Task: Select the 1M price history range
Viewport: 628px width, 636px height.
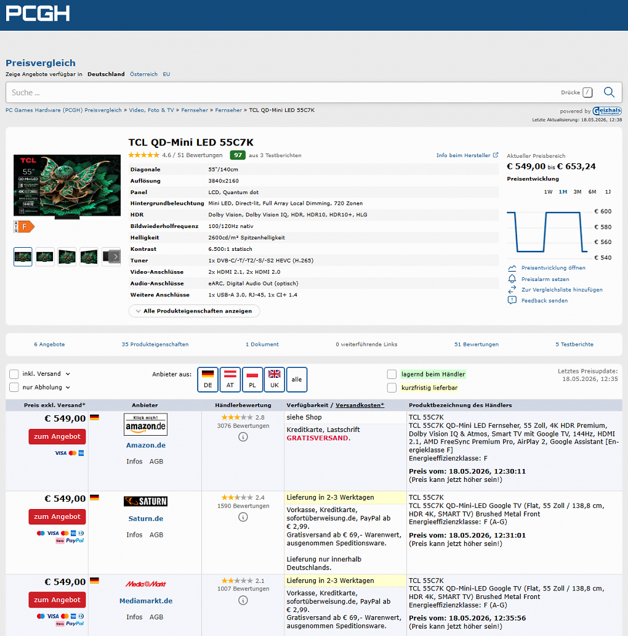Action: tap(563, 192)
